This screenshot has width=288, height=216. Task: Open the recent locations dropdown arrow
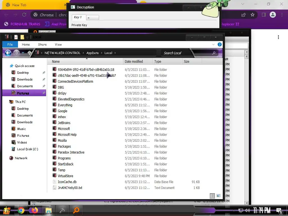[x=23, y=53]
